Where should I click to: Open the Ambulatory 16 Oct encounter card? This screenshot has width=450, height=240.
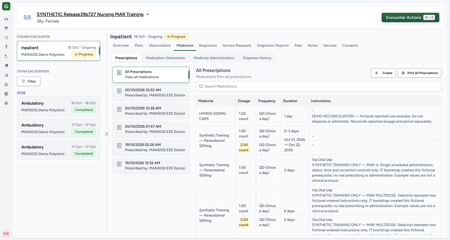pos(59,106)
